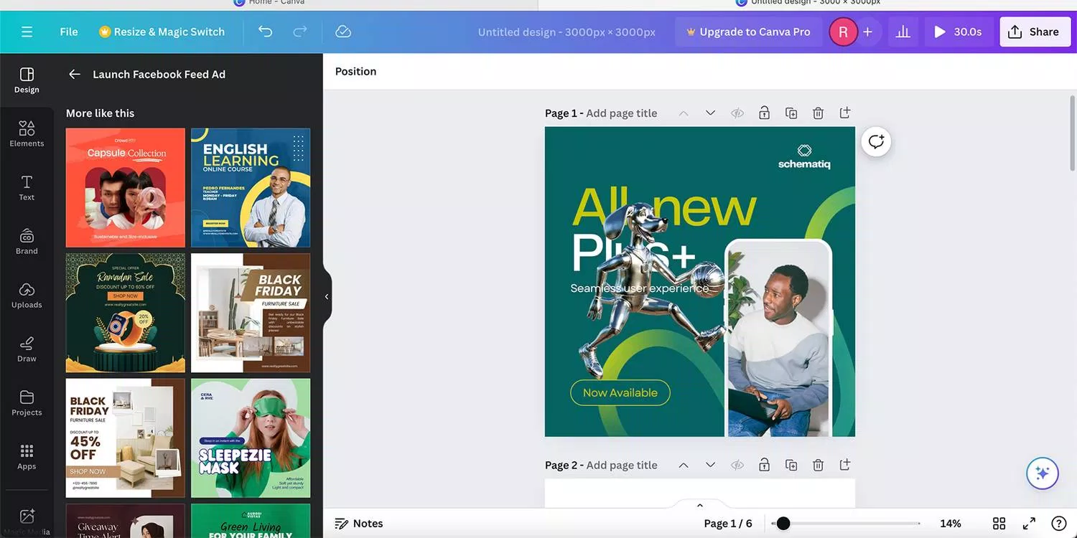1077x538 pixels.
Task: Lock Page 1 with the padlock toggle
Action: tap(764, 113)
